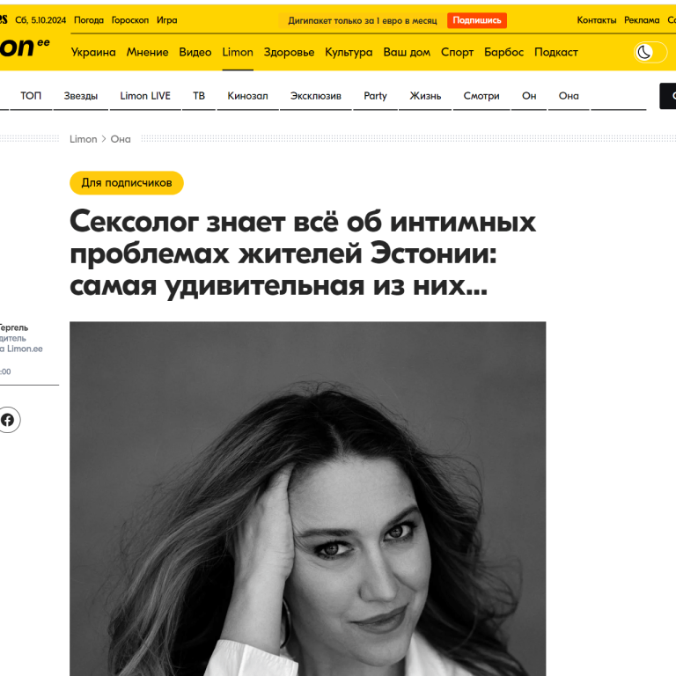This screenshot has height=676, width=676.
Task: Open the Барбос menu item
Action: click(503, 52)
